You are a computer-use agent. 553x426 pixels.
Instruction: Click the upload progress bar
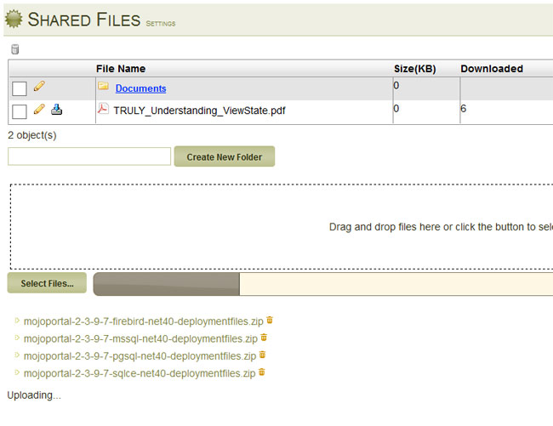pyautogui.click(x=323, y=284)
